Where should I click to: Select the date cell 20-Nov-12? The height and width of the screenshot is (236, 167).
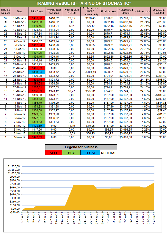pos(19,87)
